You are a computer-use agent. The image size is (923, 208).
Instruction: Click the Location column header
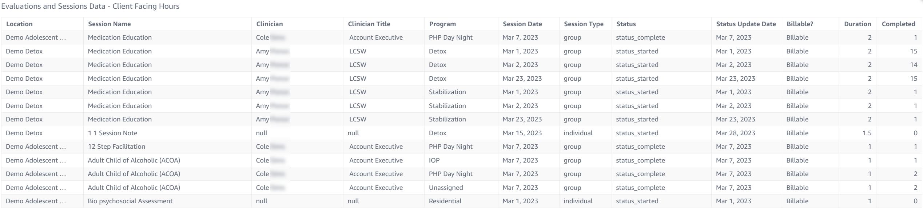pos(19,24)
